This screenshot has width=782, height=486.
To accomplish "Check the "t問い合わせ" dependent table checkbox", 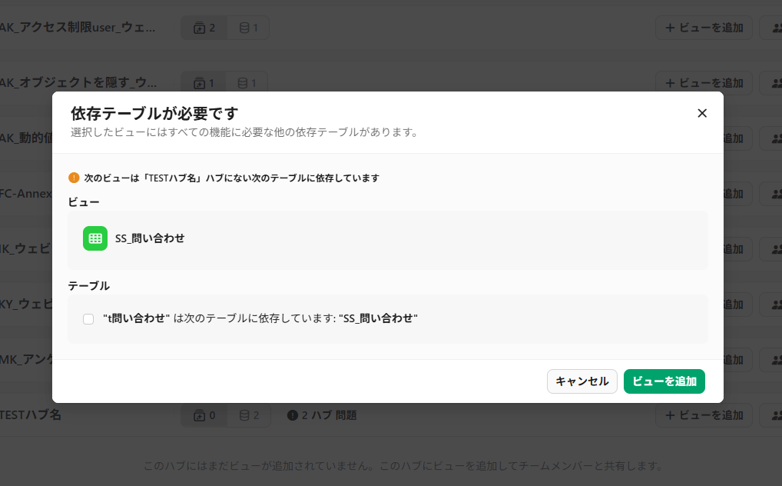I will (88, 318).
